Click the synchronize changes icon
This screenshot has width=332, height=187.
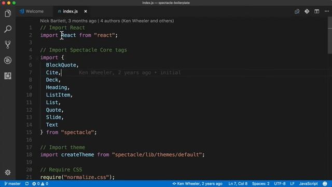tap(27, 183)
